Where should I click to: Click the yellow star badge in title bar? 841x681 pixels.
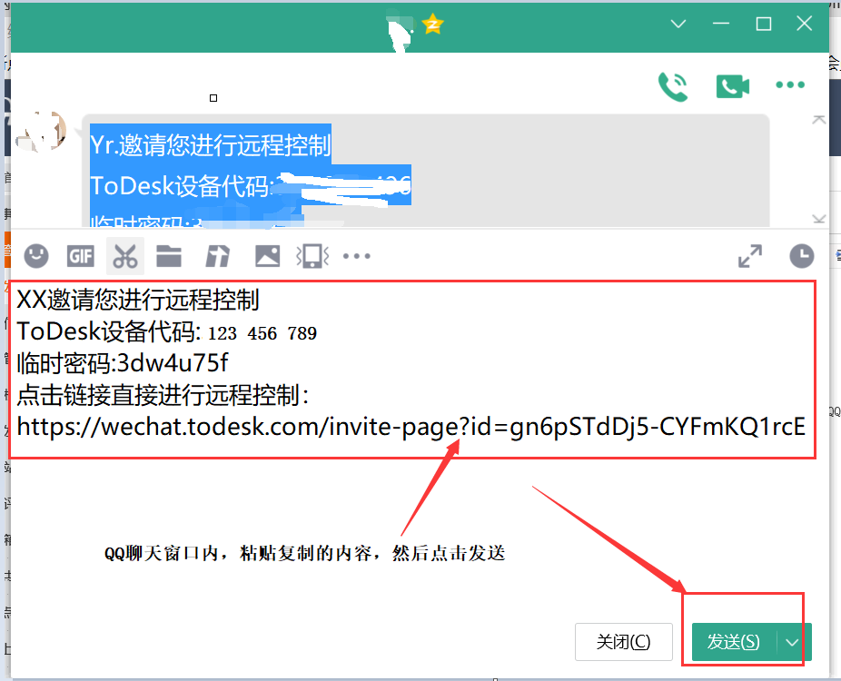click(432, 25)
